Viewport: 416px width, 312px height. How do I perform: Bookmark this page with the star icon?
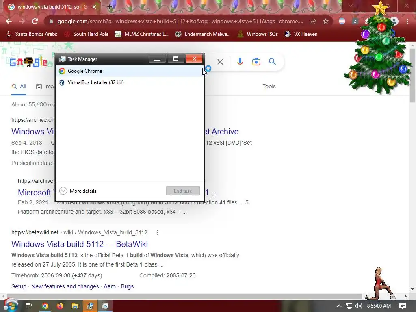point(326,21)
